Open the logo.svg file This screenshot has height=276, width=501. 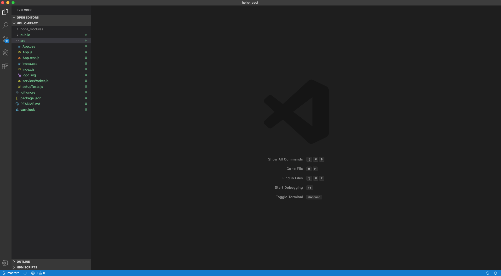pyautogui.click(x=52, y=75)
